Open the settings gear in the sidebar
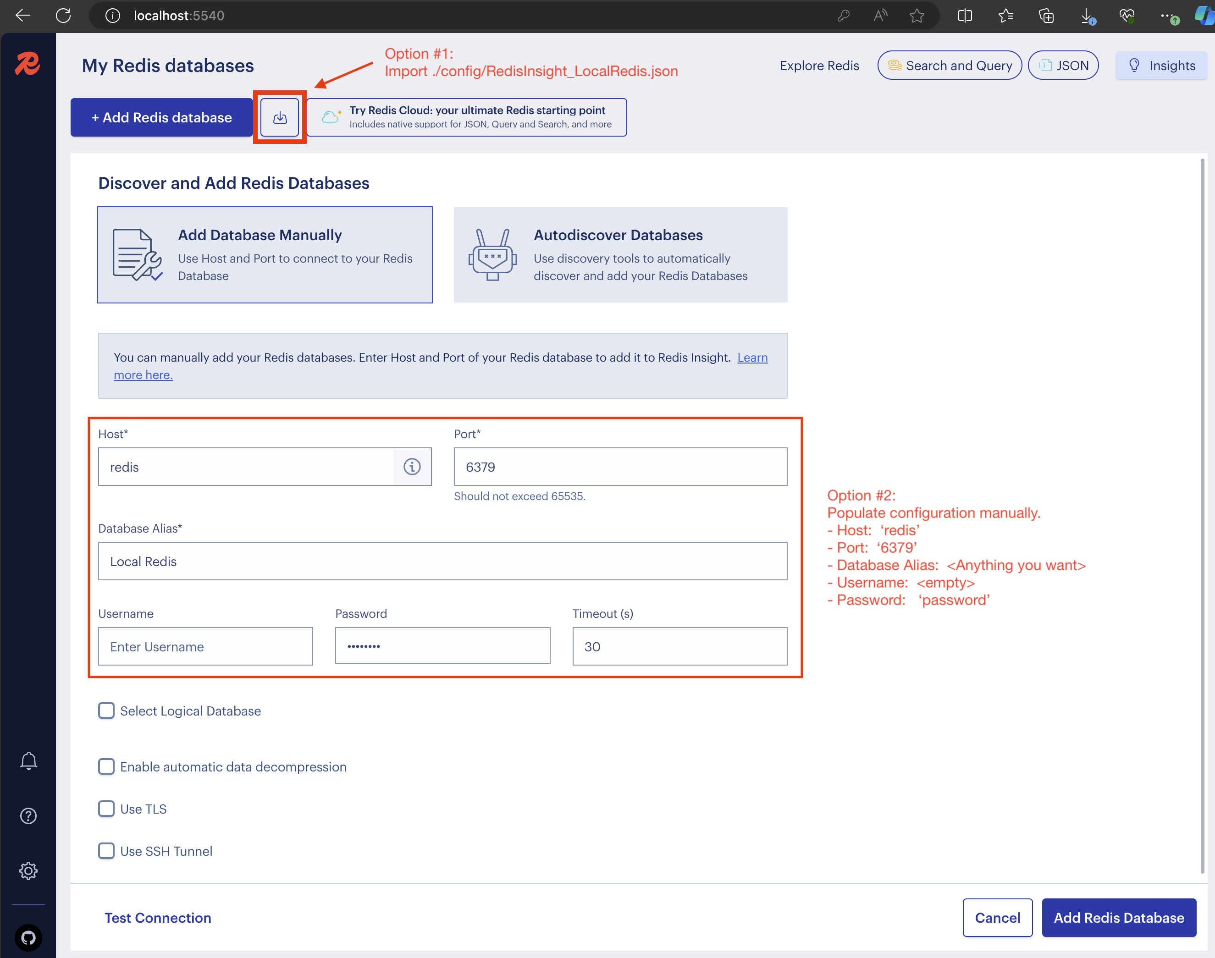 click(x=28, y=871)
